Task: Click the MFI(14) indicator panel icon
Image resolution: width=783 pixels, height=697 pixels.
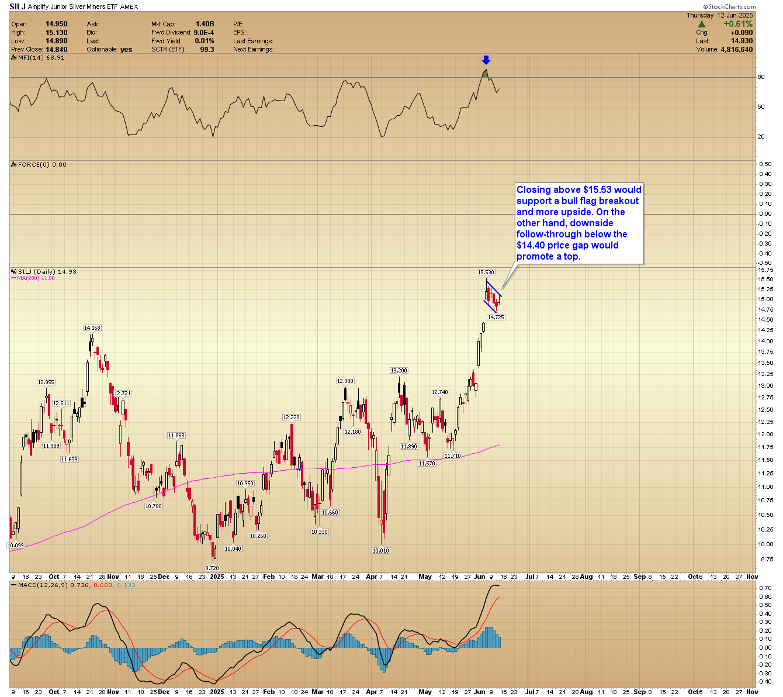Action: tap(14, 58)
